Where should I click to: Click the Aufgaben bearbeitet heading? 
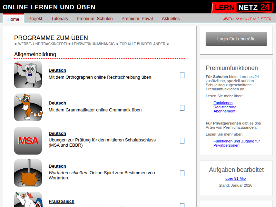click(236, 170)
